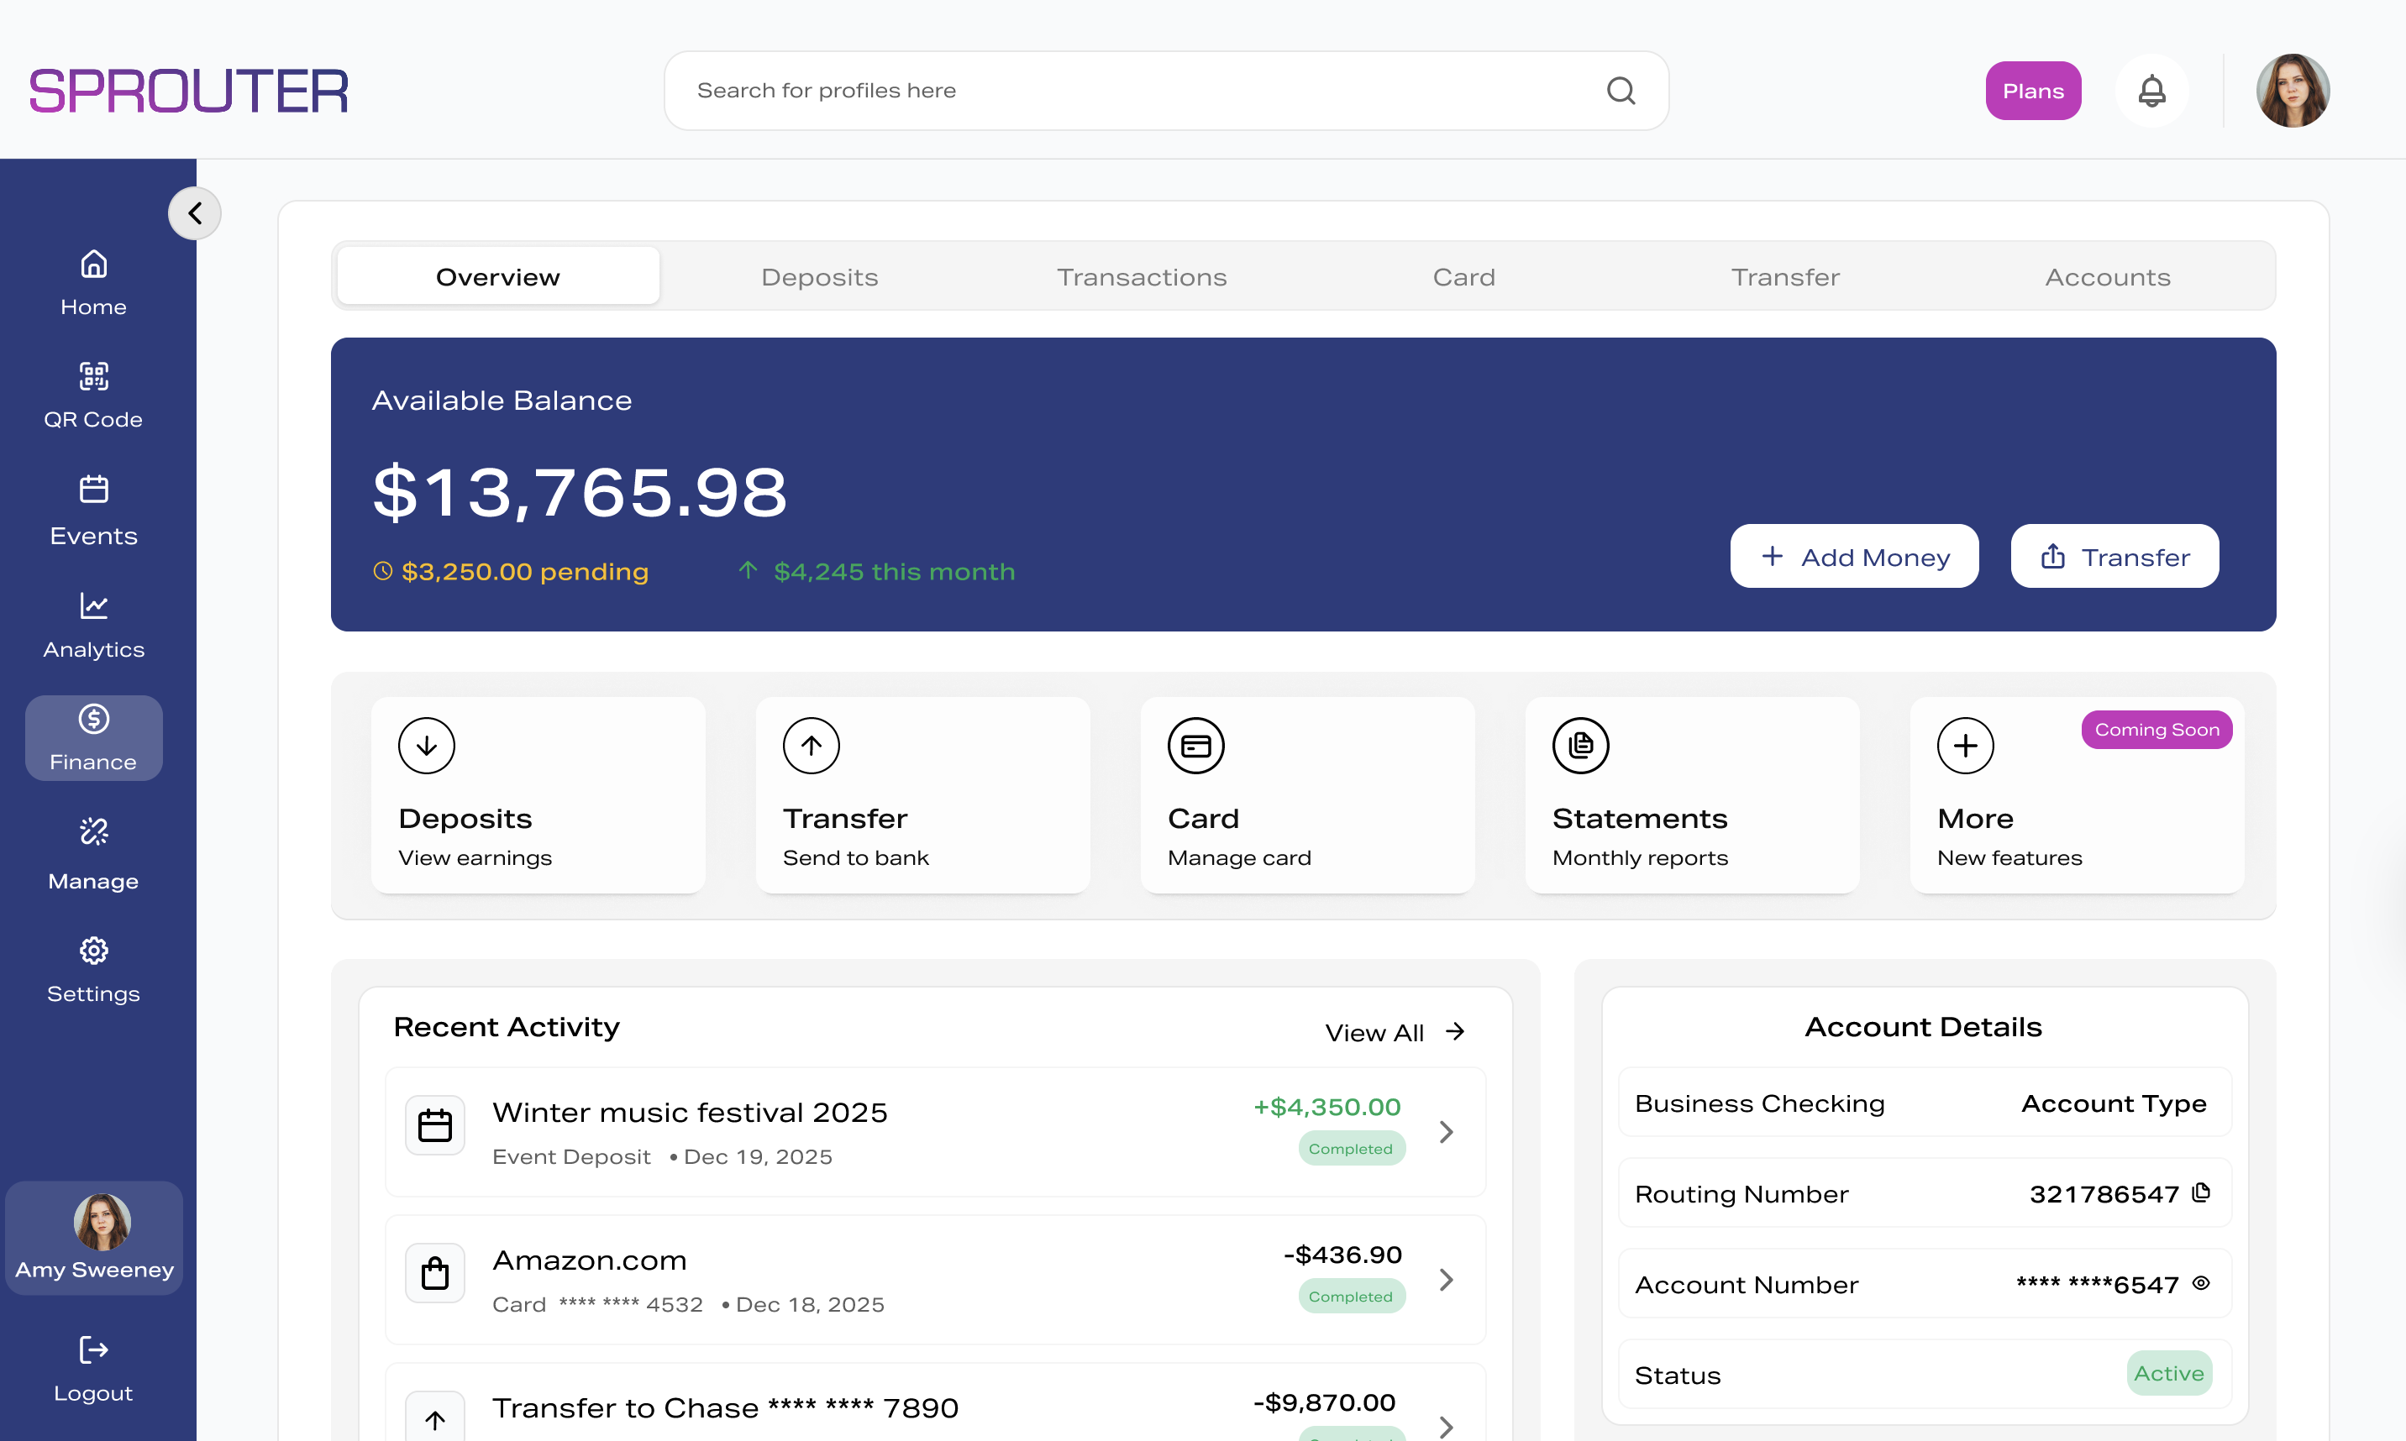Copy the routing number using the copy icon
Viewport: 2406px width, 1441px height.
[x=2203, y=1192]
